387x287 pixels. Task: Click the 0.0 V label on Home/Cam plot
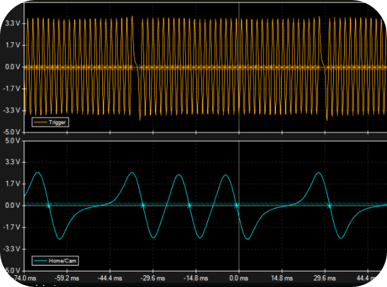click(13, 205)
